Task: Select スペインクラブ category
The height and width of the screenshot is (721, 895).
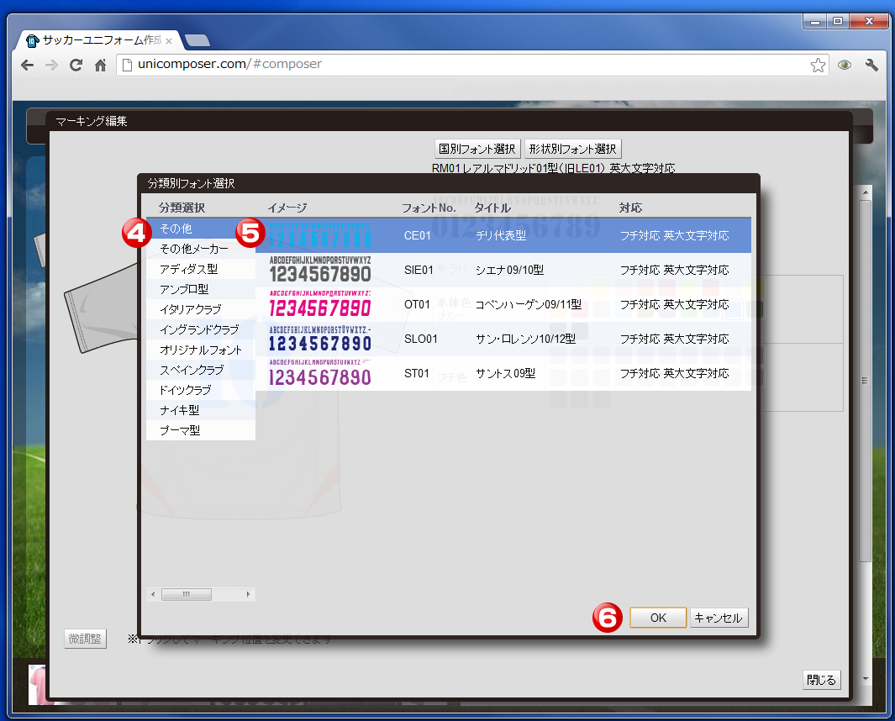Action: click(x=200, y=370)
